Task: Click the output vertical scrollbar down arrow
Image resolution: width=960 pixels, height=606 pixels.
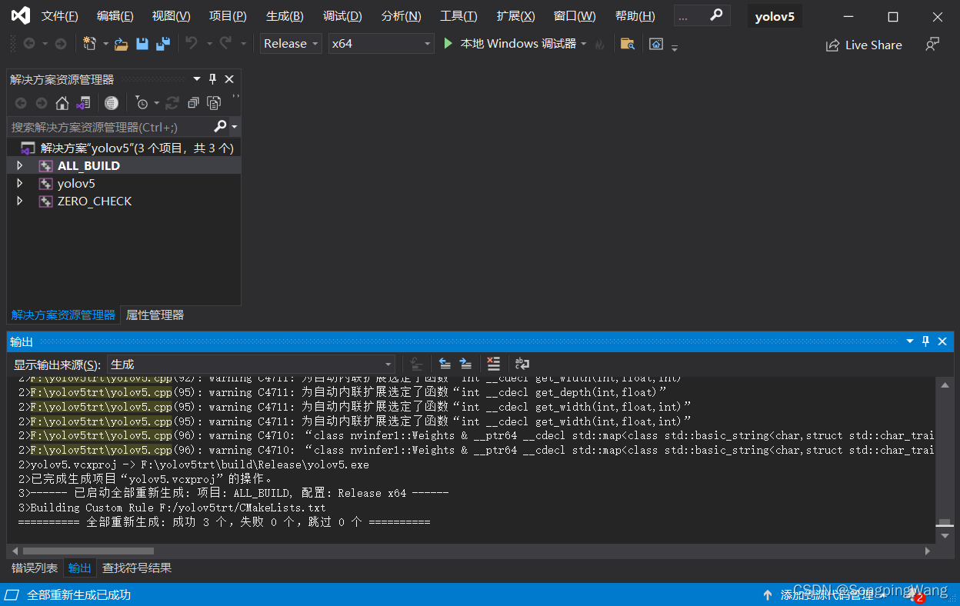Action: [x=945, y=537]
